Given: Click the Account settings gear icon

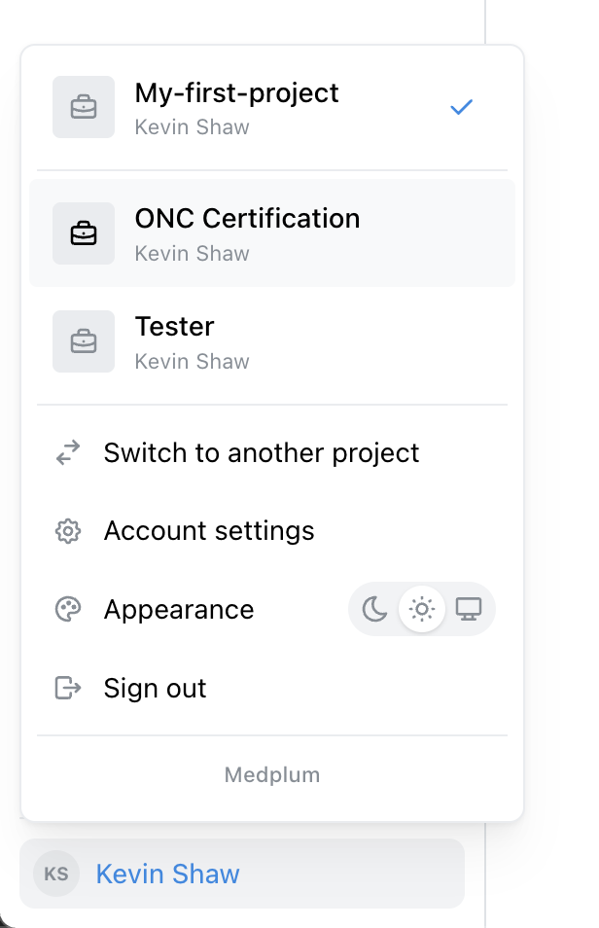Looking at the screenshot, I should tap(68, 531).
